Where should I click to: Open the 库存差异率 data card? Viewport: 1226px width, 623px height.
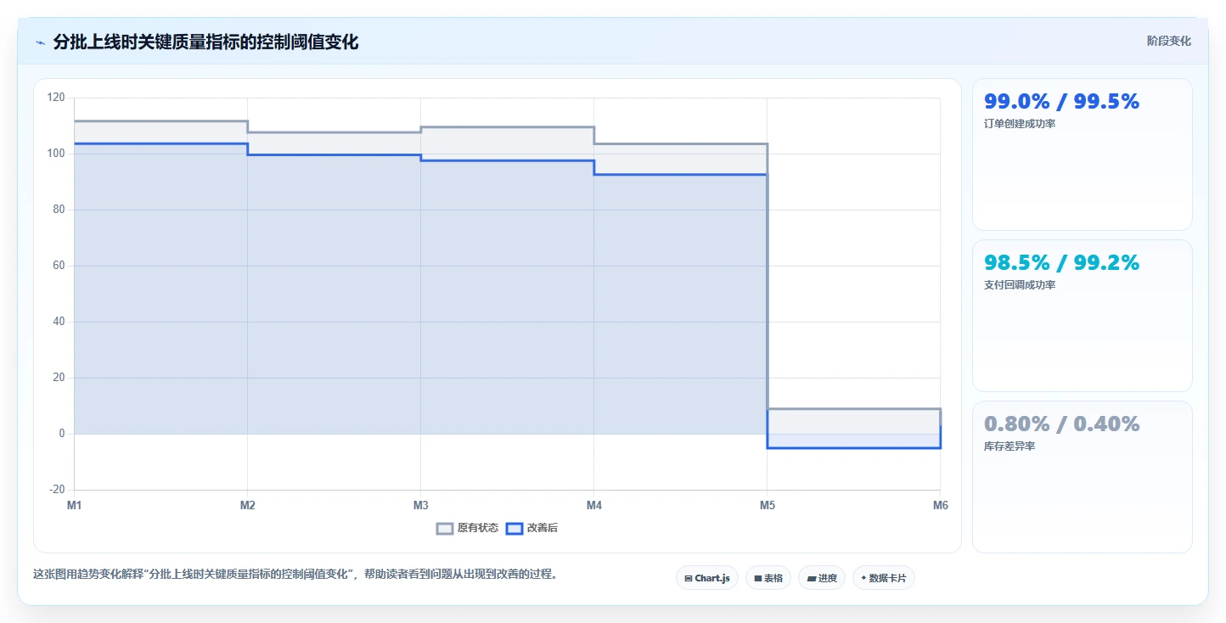tap(1083, 477)
